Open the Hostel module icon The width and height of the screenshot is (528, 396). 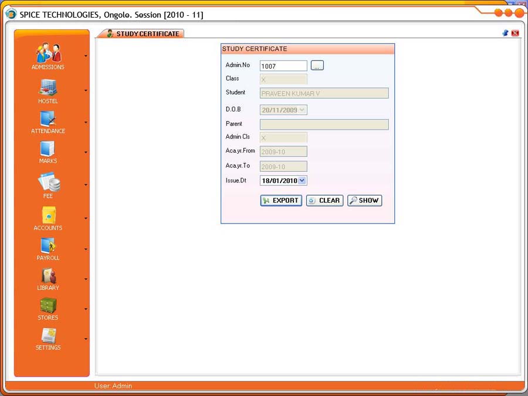tap(48, 87)
